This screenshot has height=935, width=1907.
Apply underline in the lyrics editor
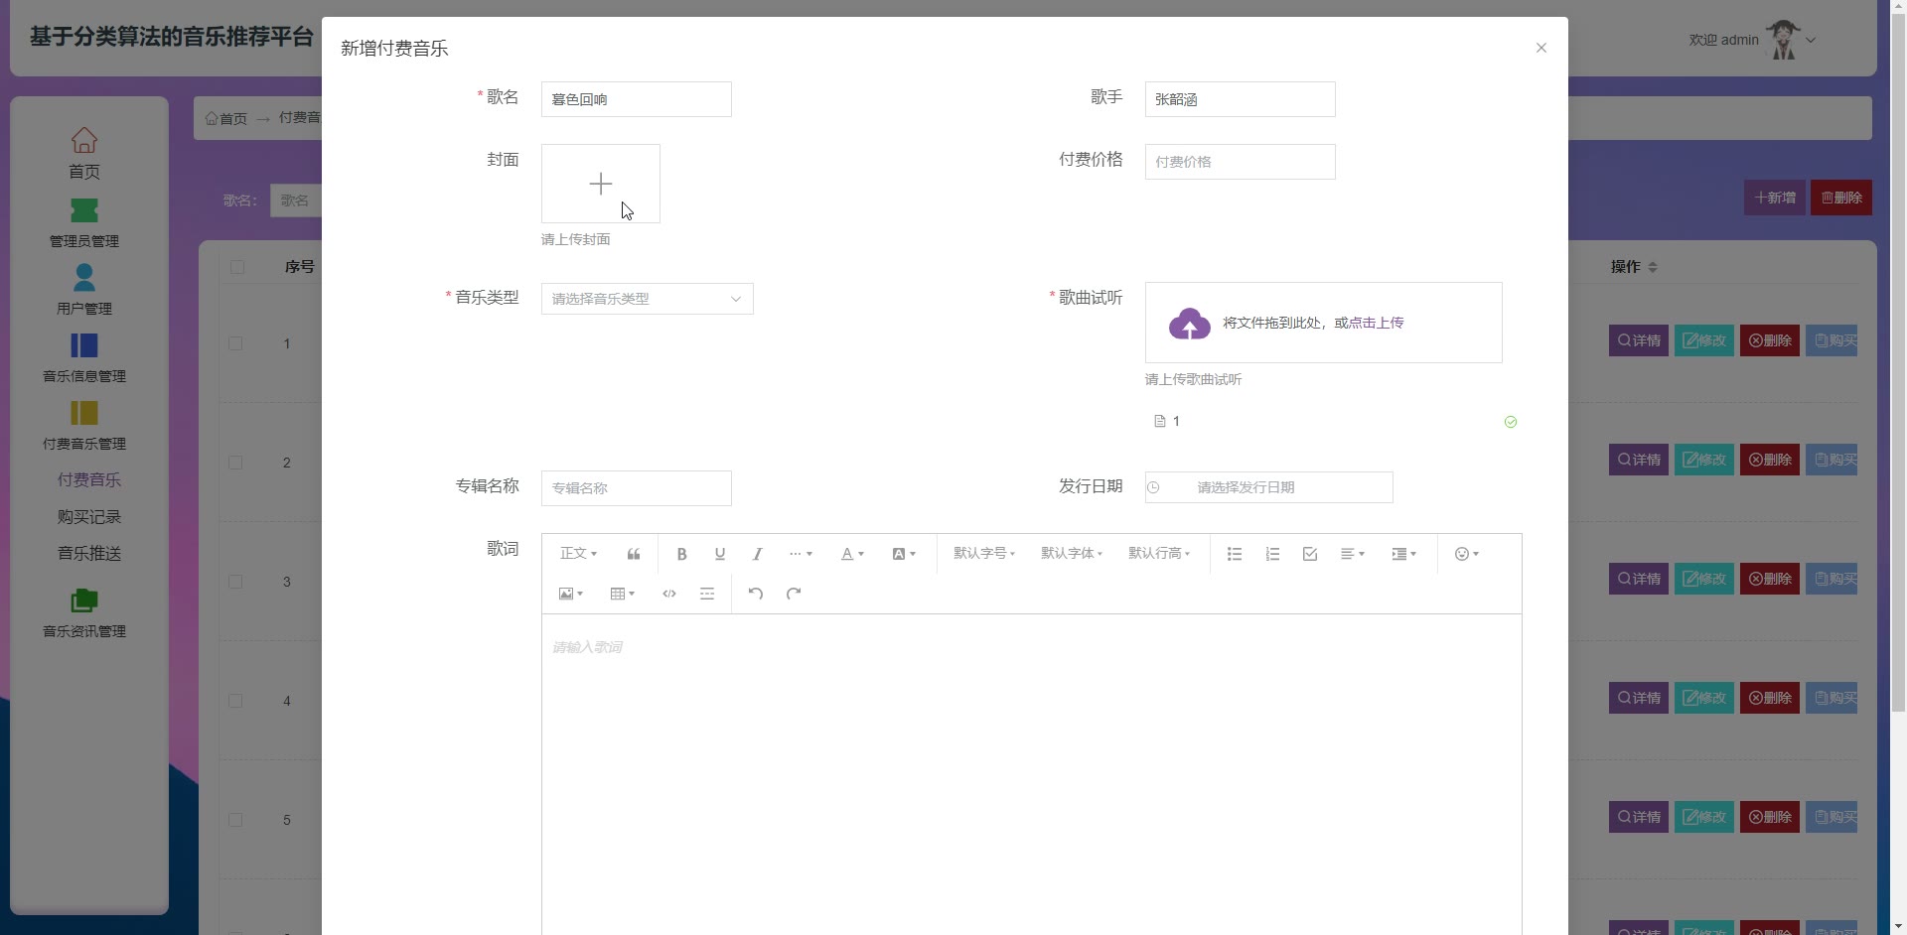[x=720, y=554]
